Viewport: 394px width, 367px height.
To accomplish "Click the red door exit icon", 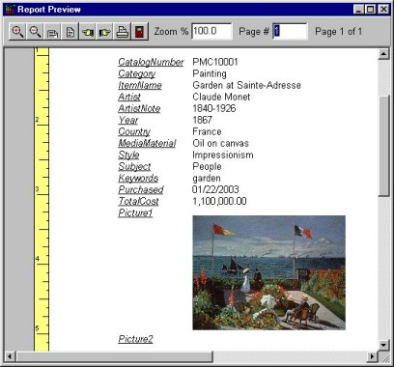I will (140, 32).
